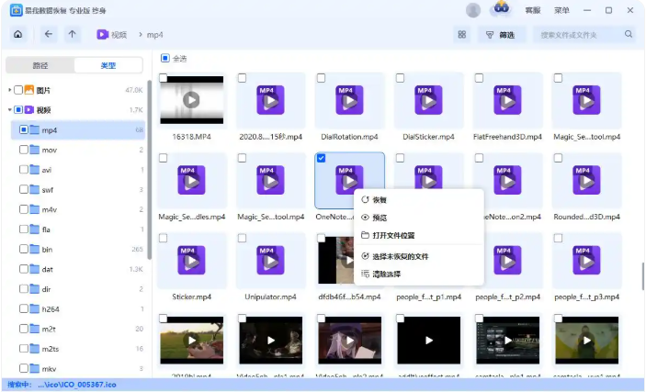Click the mp4 folder icon in tree
Viewport: 646px width, 392px height.
pos(35,129)
